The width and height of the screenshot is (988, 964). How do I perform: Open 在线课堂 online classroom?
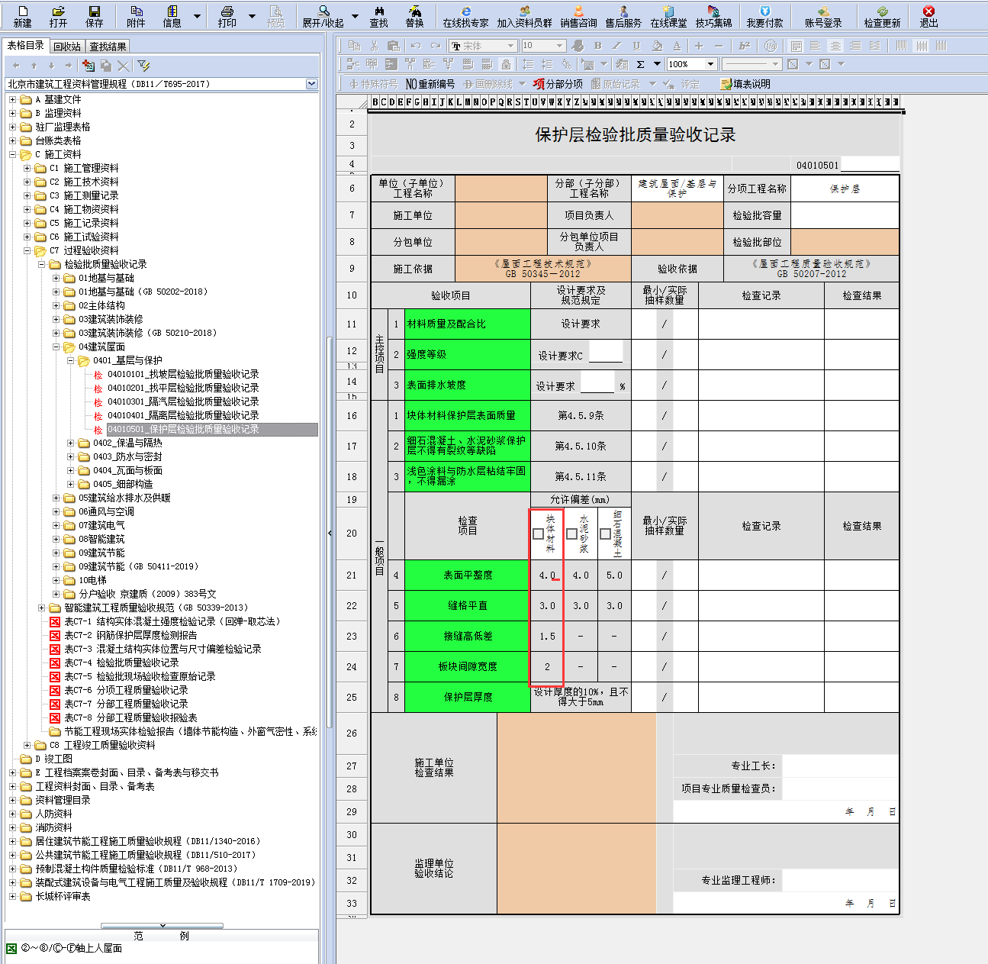[x=668, y=16]
